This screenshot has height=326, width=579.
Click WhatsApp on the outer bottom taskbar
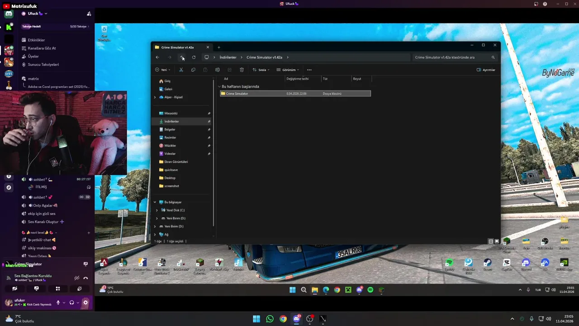coord(270,319)
